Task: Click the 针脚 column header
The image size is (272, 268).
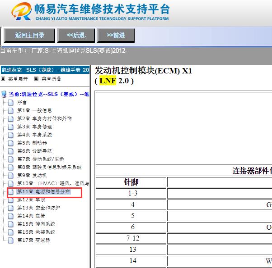Action: point(131,182)
